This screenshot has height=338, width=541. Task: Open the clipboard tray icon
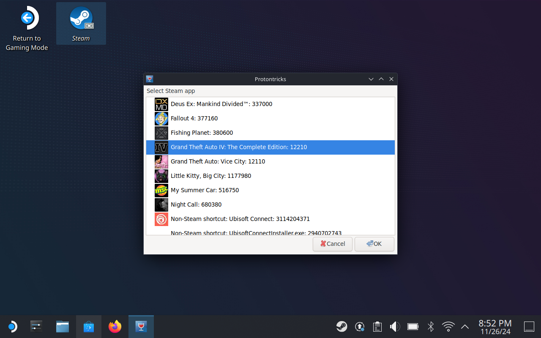(x=377, y=327)
